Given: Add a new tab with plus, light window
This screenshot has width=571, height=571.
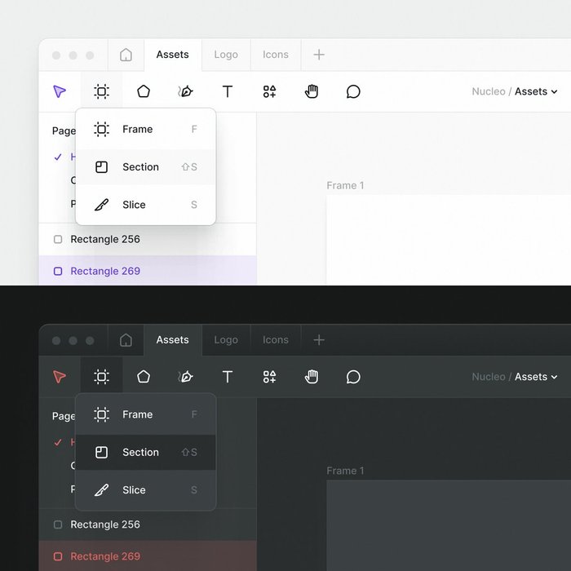Looking at the screenshot, I should 319,55.
